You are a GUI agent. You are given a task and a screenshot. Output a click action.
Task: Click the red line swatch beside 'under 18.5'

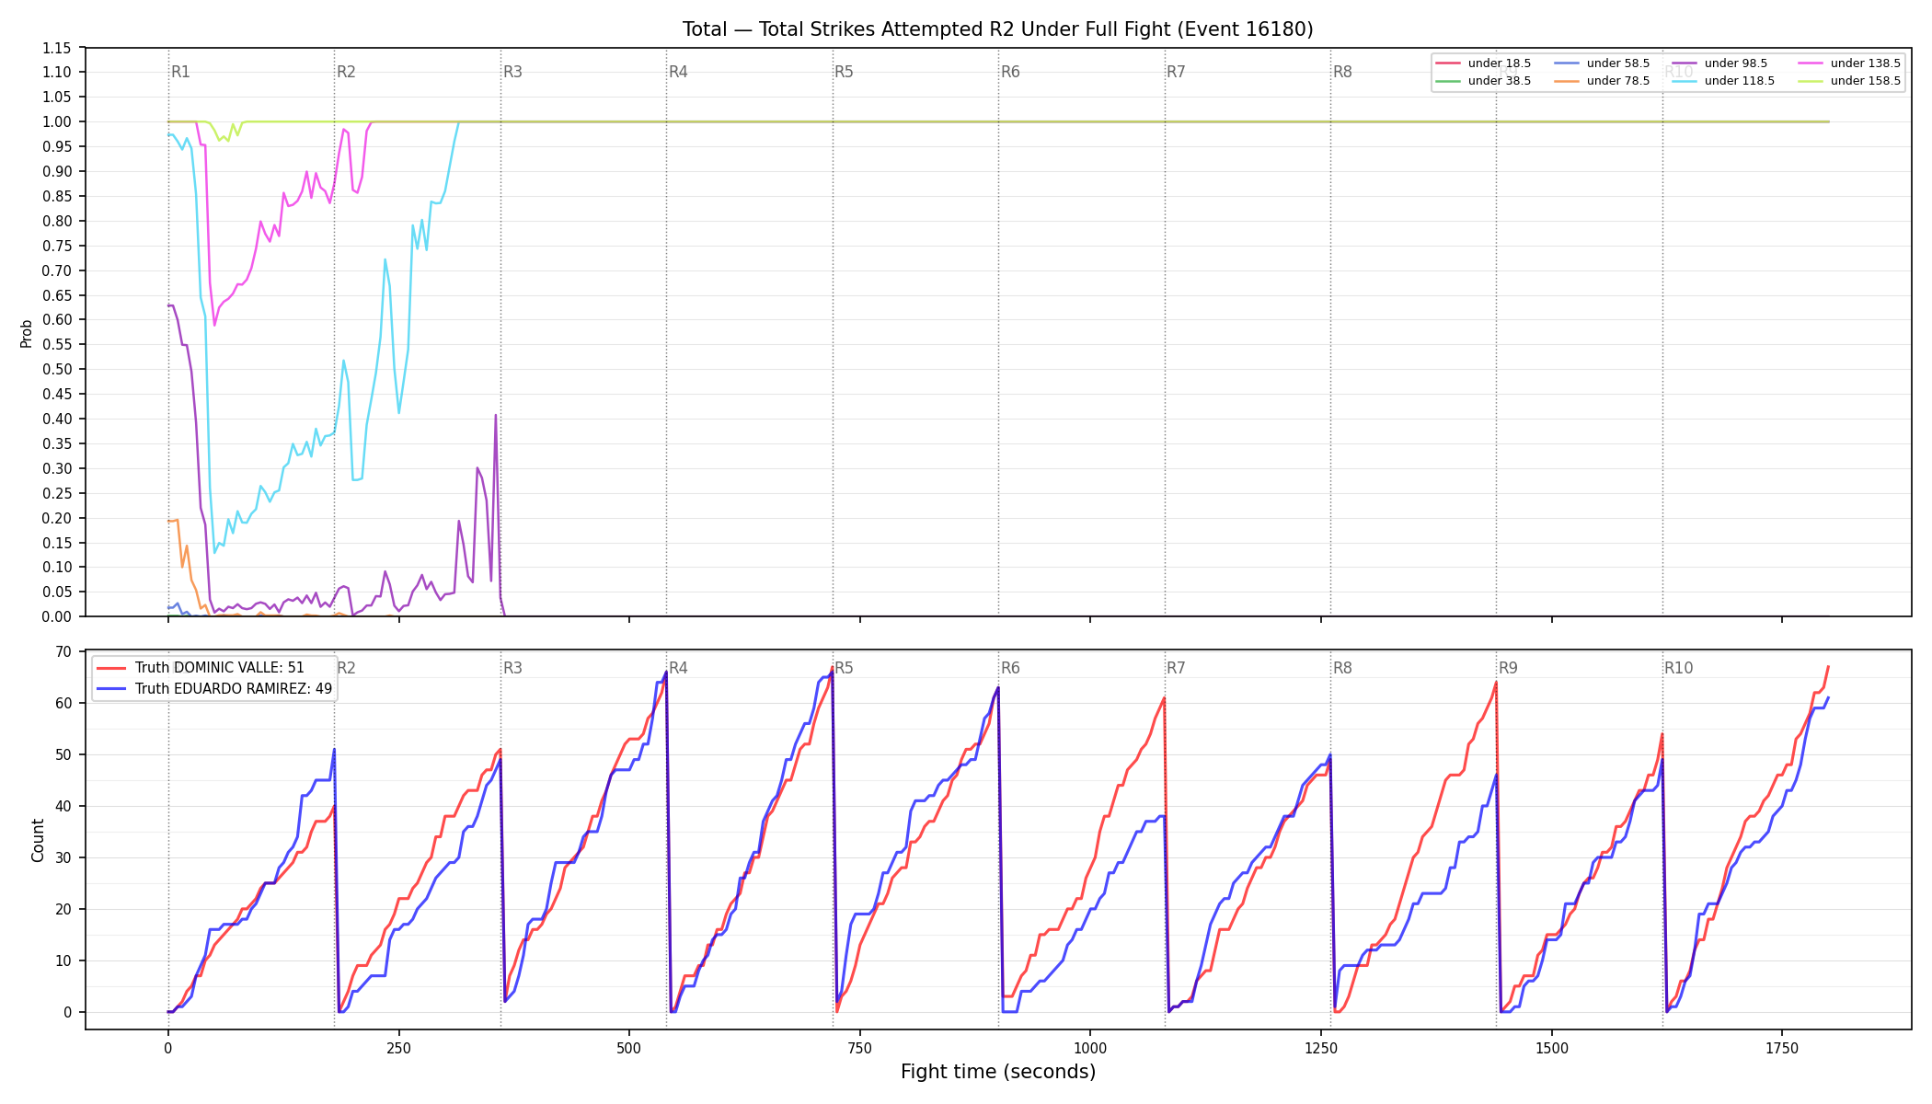[1448, 63]
